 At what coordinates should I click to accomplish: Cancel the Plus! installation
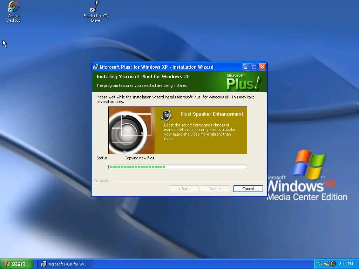pyautogui.click(x=248, y=189)
